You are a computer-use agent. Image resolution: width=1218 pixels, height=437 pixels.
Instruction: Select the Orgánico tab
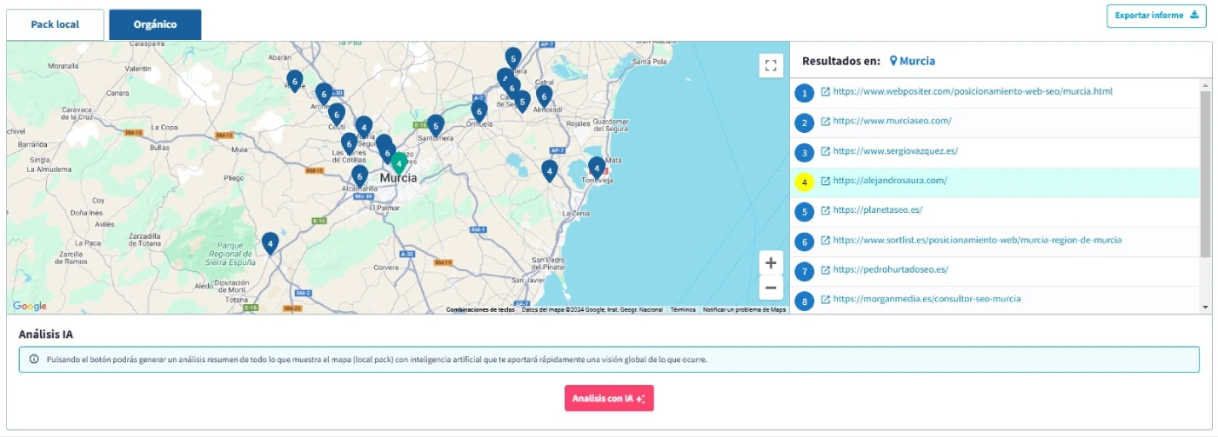[155, 24]
